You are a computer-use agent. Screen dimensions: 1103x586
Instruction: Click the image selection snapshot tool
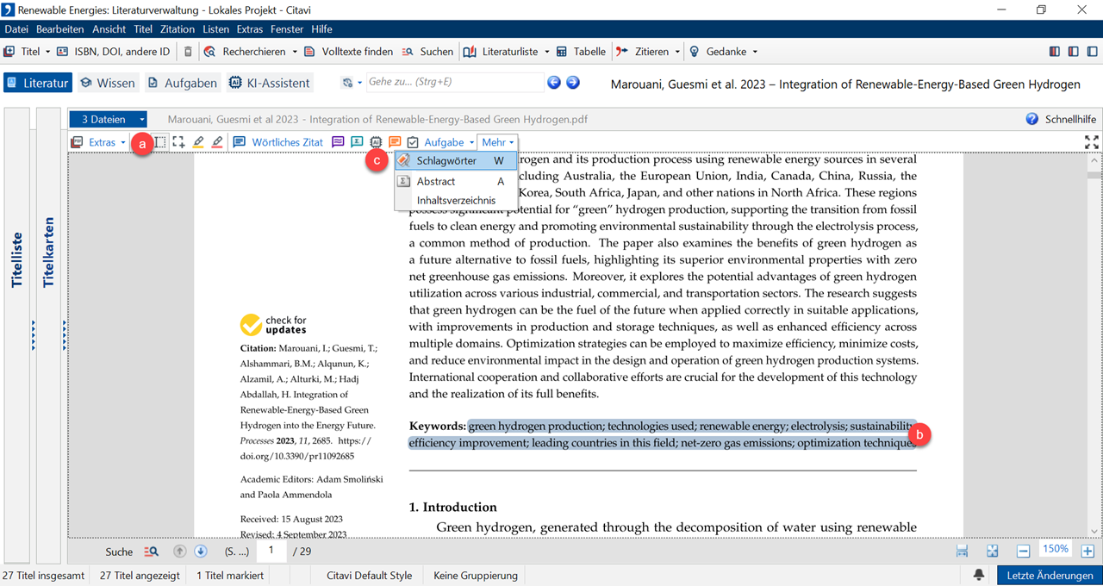pos(178,142)
